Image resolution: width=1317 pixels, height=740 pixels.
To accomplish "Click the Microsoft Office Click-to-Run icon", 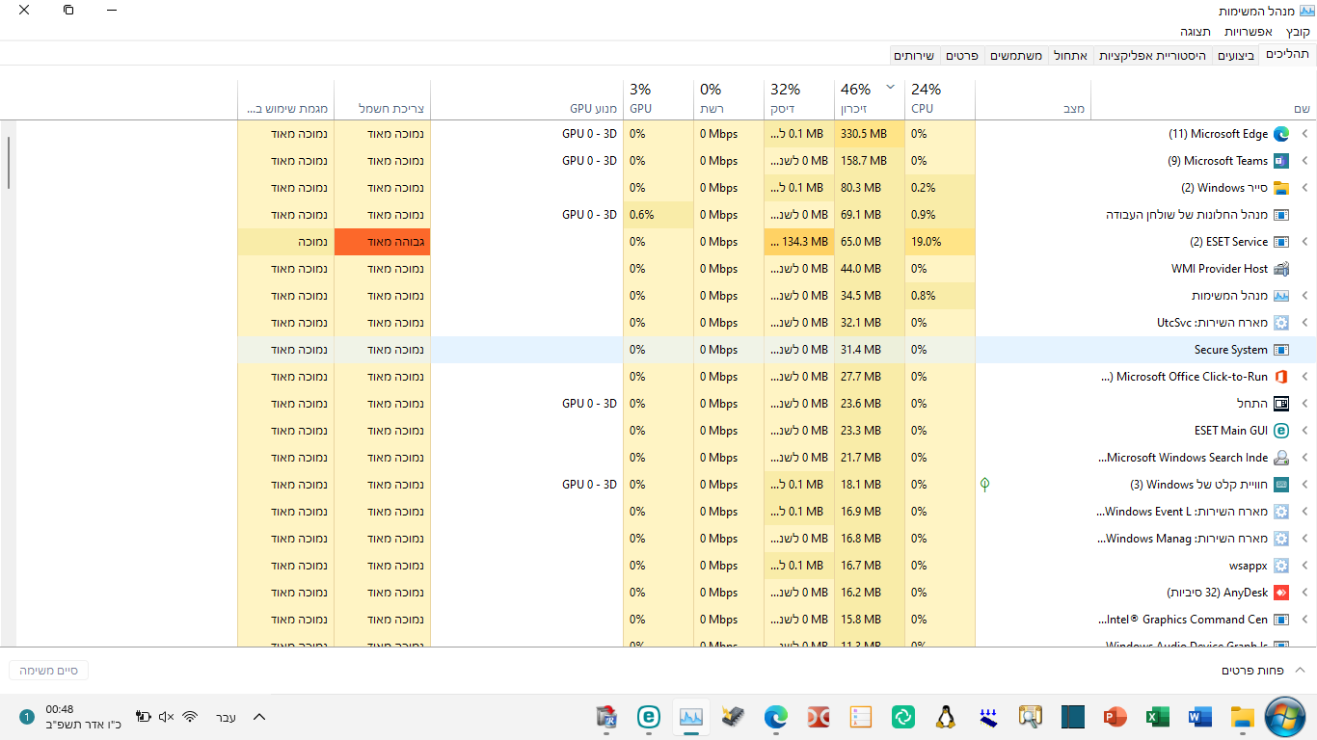I will (1281, 377).
